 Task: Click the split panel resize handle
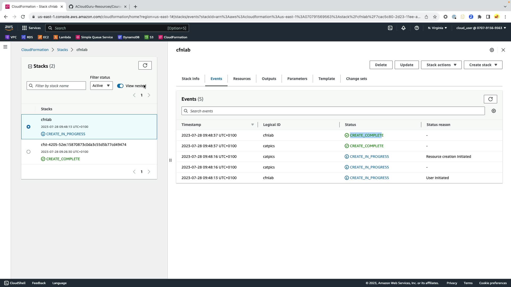tap(170, 160)
